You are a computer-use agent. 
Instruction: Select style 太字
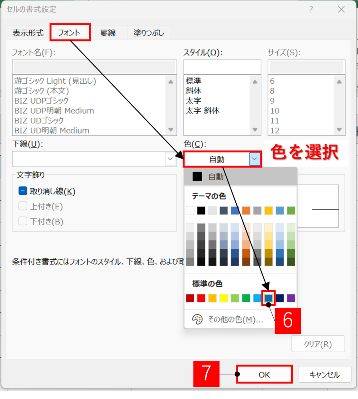tap(193, 101)
